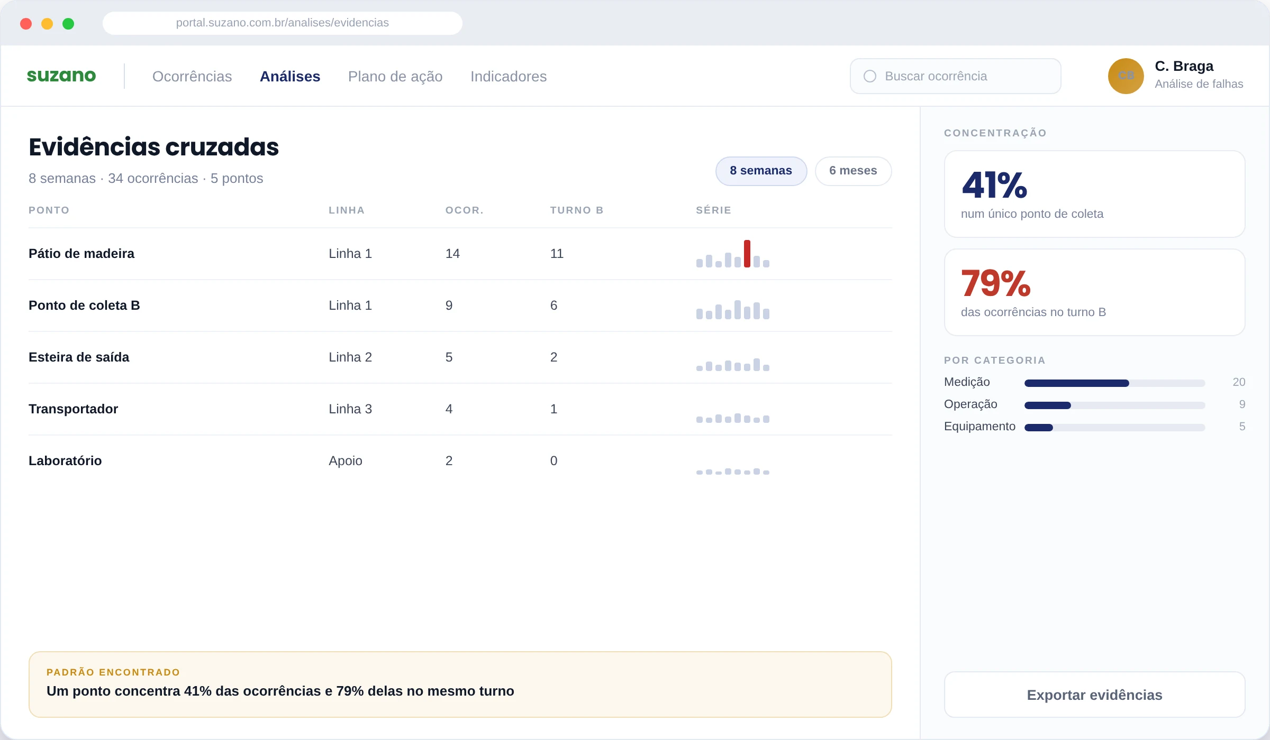Focus the Buscar ocorrência search field
Screen dimensions: 1270x740
tap(955, 76)
